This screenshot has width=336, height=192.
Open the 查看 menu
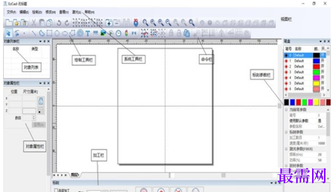click(x=64, y=12)
